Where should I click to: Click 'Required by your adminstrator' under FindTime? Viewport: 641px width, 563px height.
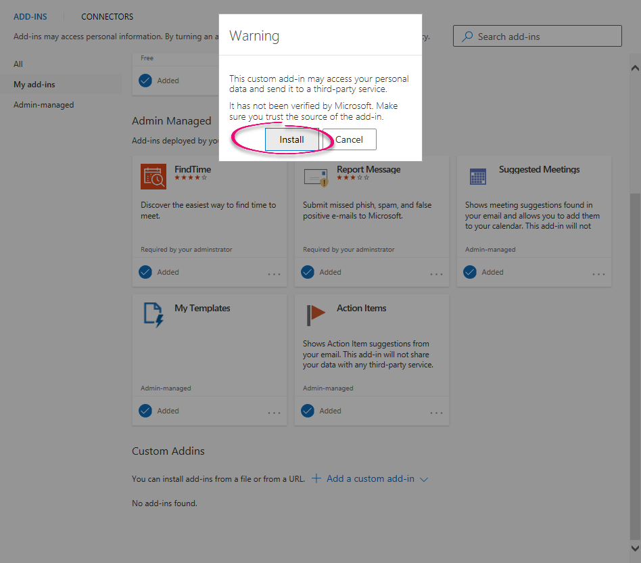pos(187,249)
